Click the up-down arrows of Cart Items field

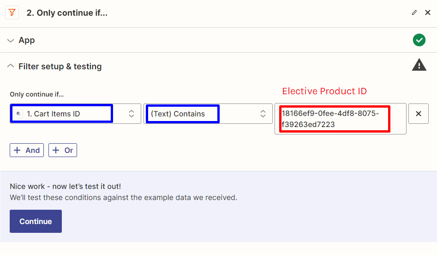click(132, 114)
